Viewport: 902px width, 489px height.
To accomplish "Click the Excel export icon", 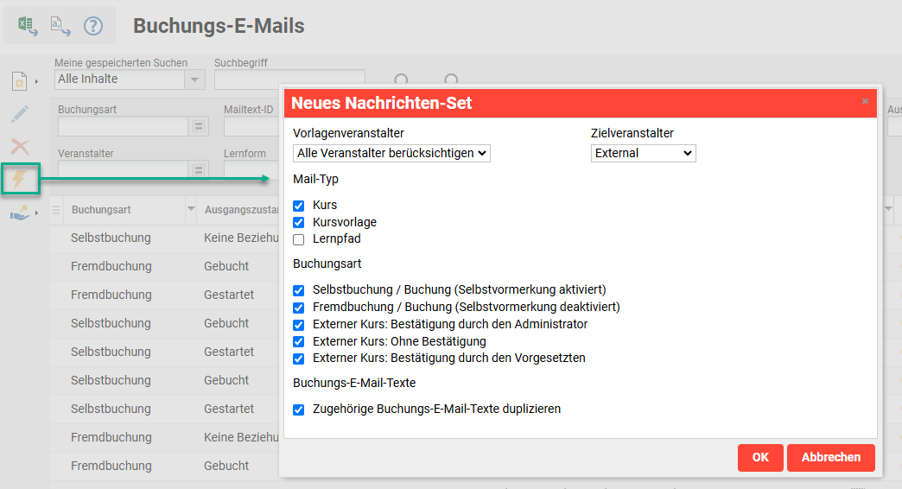I will point(27,25).
